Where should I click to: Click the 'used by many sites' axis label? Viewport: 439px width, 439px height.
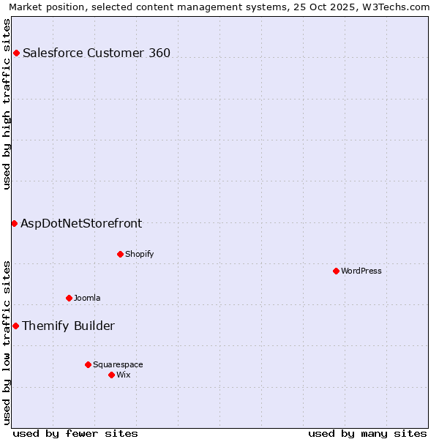[x=367, y=433]
